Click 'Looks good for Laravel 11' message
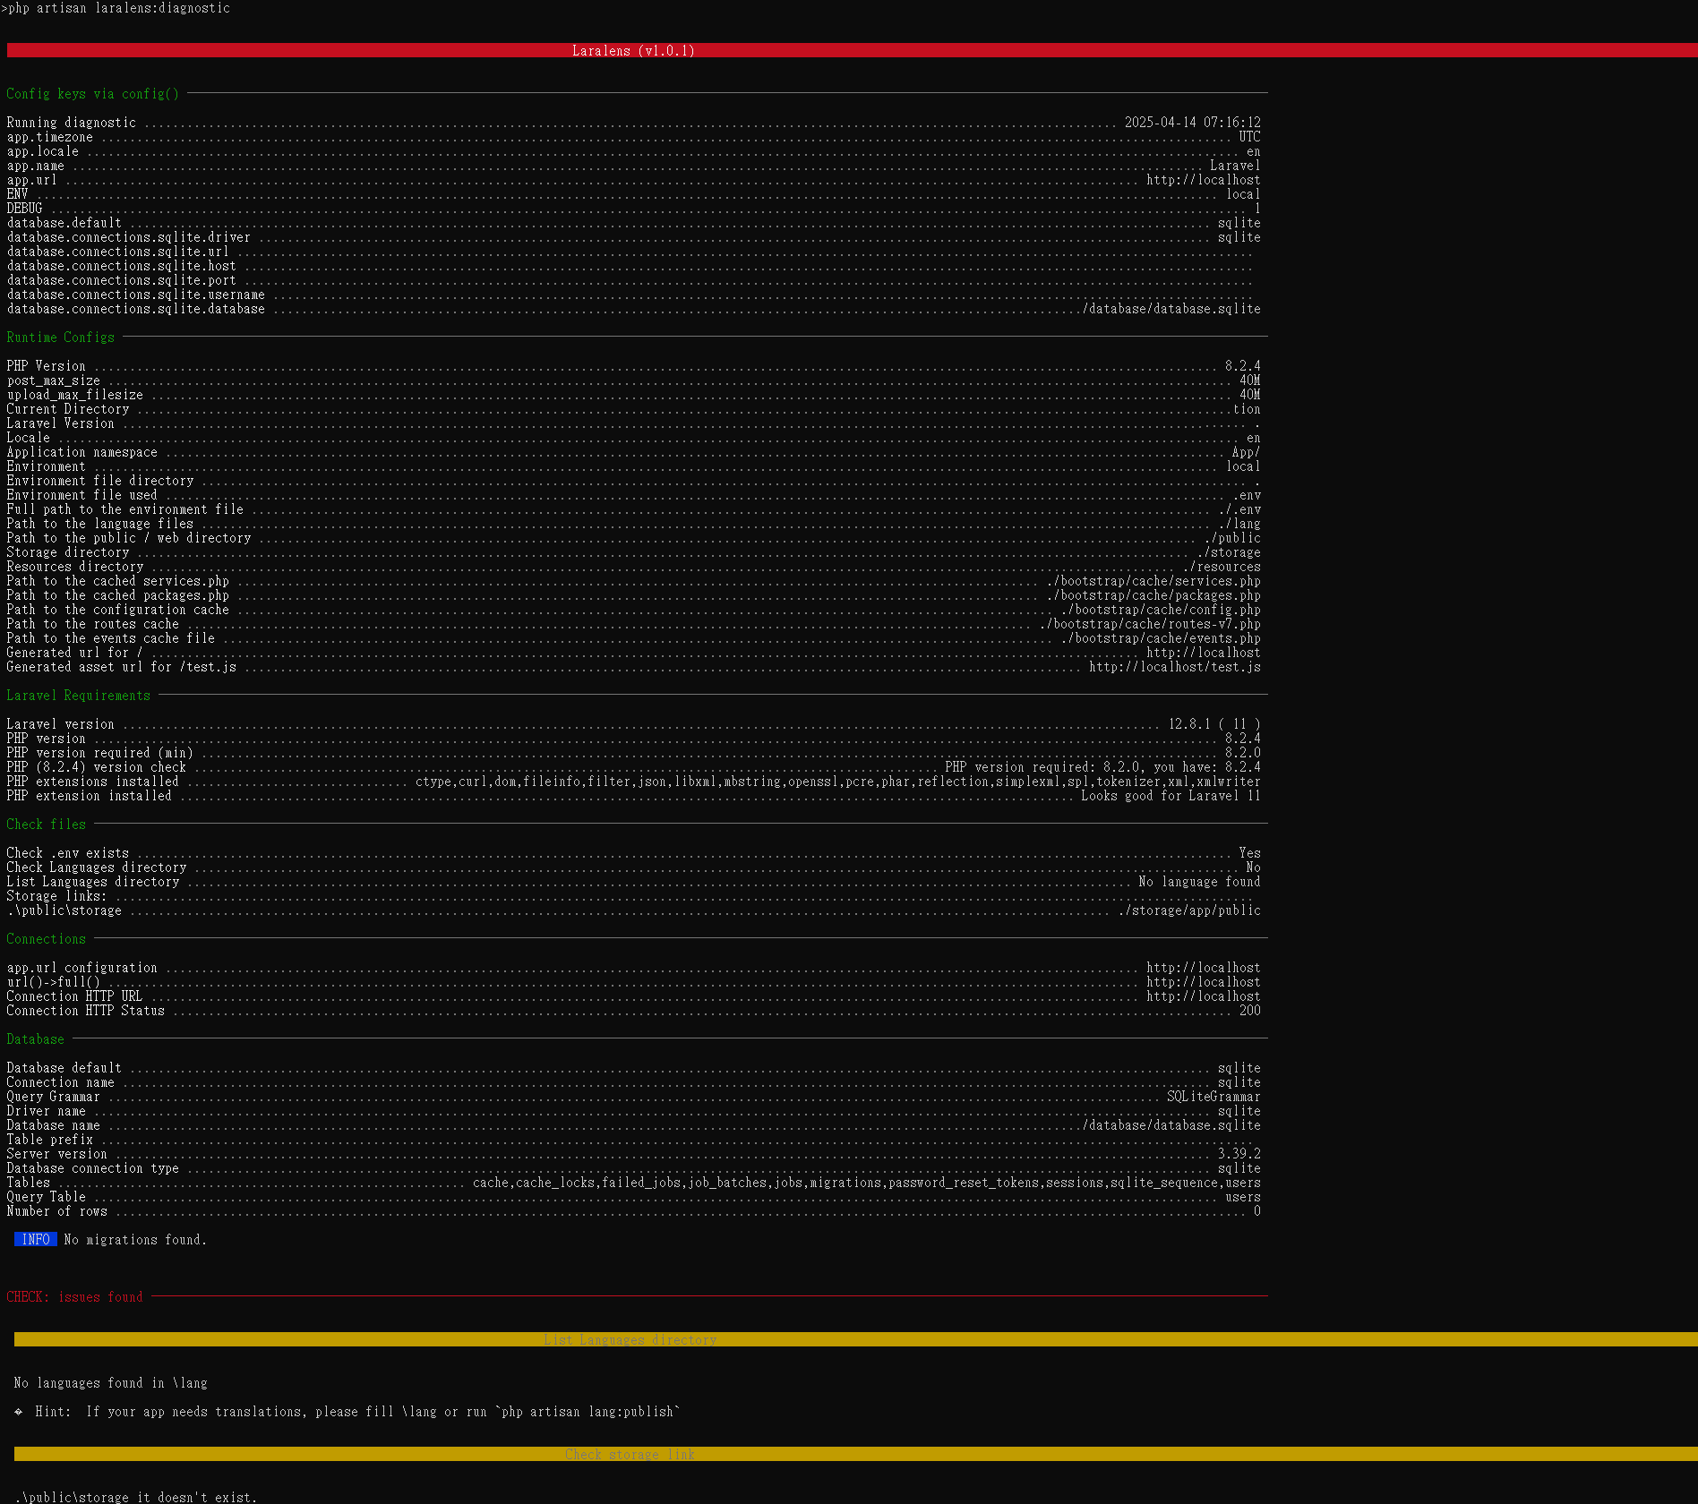Image resolution: width=1698 pixels, height=1504 pixels. (x=1171, y=796)
